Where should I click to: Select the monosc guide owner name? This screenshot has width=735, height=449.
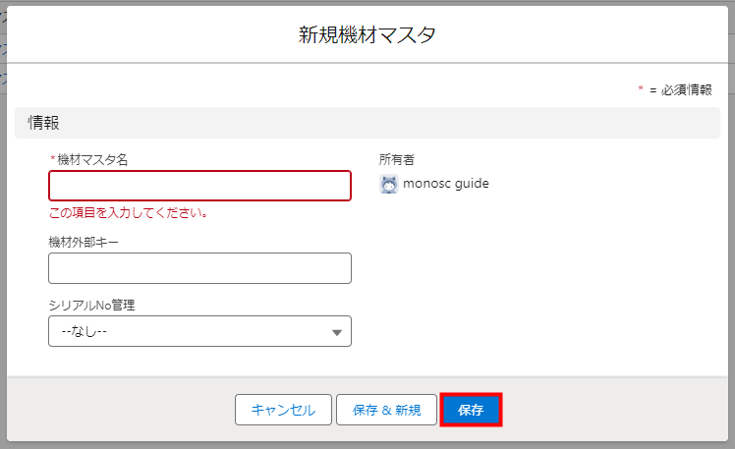445,184
